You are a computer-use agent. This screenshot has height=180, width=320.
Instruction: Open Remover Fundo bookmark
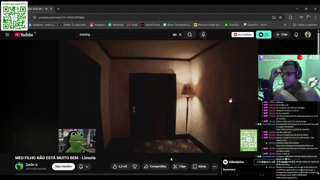(x=208, y=25)
